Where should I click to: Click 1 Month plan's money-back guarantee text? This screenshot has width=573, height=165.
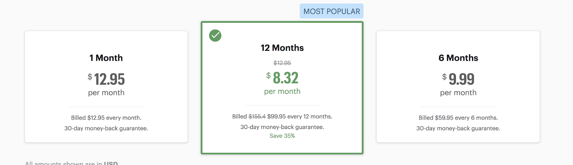coord(106,128)
